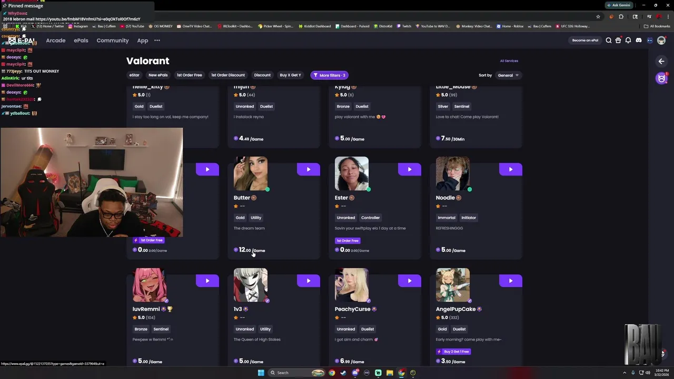Open the gift box rewards icon
This screenshot has height=379, width=674.
pyautogui.click(x=618, y=41)
